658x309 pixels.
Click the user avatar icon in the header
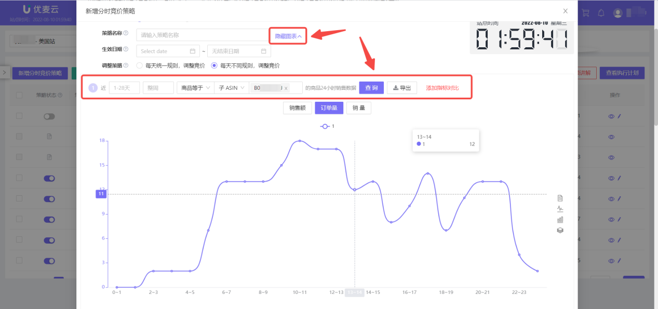click(617, 12)
